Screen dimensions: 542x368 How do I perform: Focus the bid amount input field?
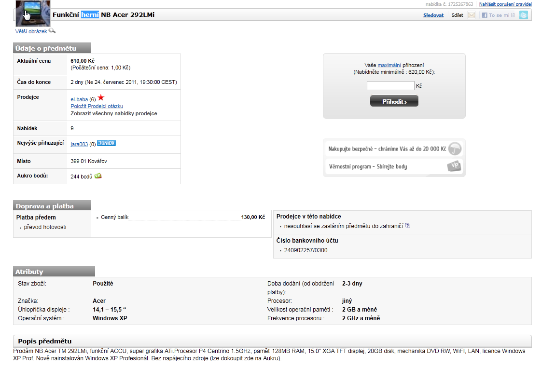390,86
